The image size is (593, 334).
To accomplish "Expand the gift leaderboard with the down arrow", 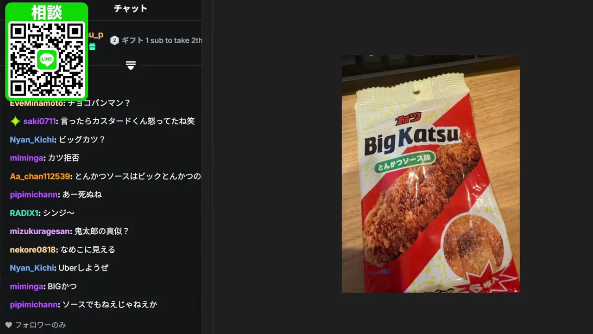I will pos(131,65).
